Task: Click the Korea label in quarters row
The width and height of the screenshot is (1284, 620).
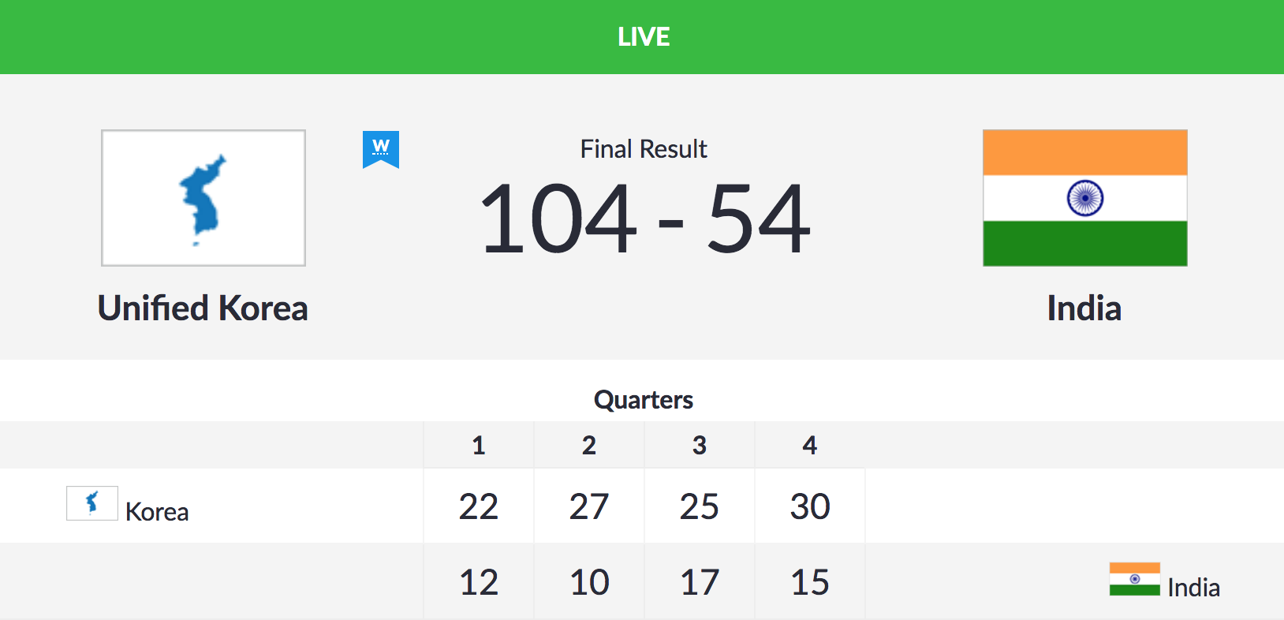Action: pyautogui.click(x=157, y=512)
